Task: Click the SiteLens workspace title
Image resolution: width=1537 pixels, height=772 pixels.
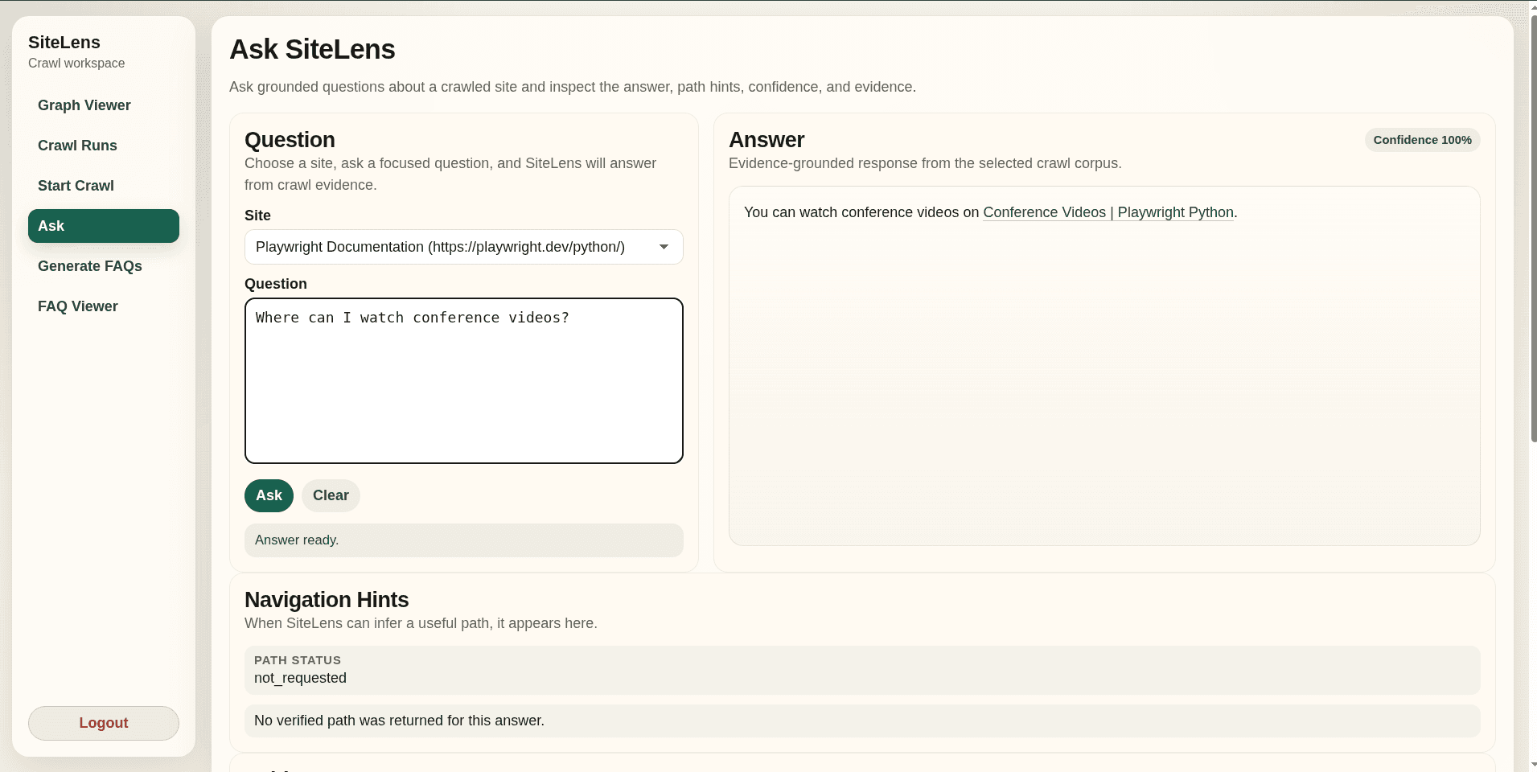Action: 64,43
